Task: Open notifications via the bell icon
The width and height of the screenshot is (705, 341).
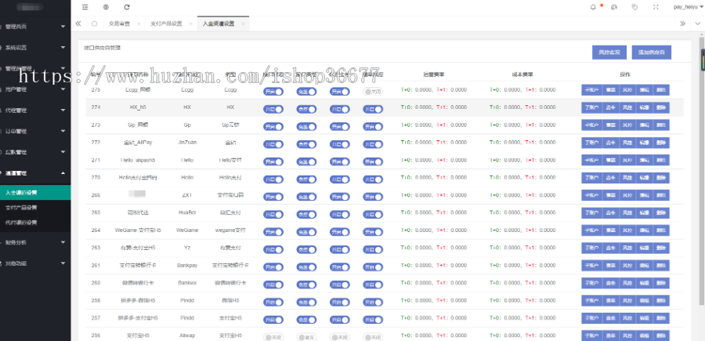Action: point(593,6)
